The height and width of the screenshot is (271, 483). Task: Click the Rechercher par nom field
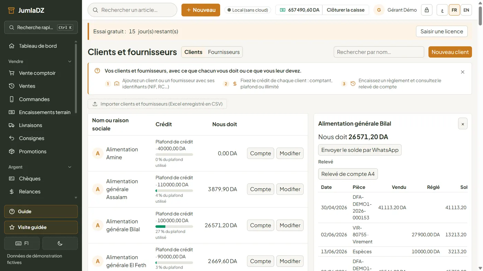point(379,52)
